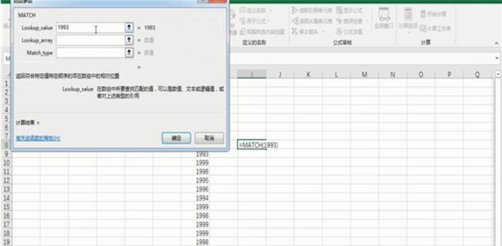
Task: Click the empty Match_type input field
Action: pyautogui.click(x=90, y=53)
